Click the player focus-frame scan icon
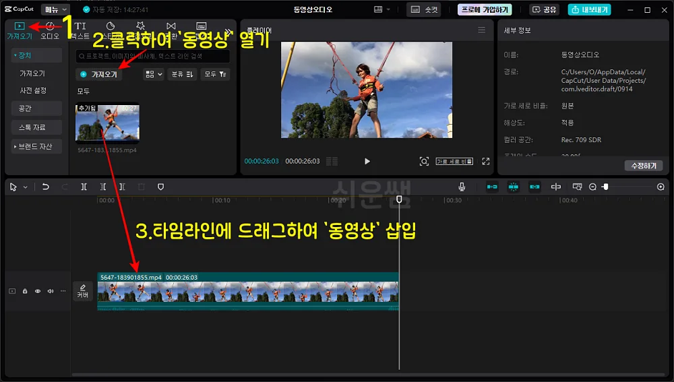 (x=424, y=162)
